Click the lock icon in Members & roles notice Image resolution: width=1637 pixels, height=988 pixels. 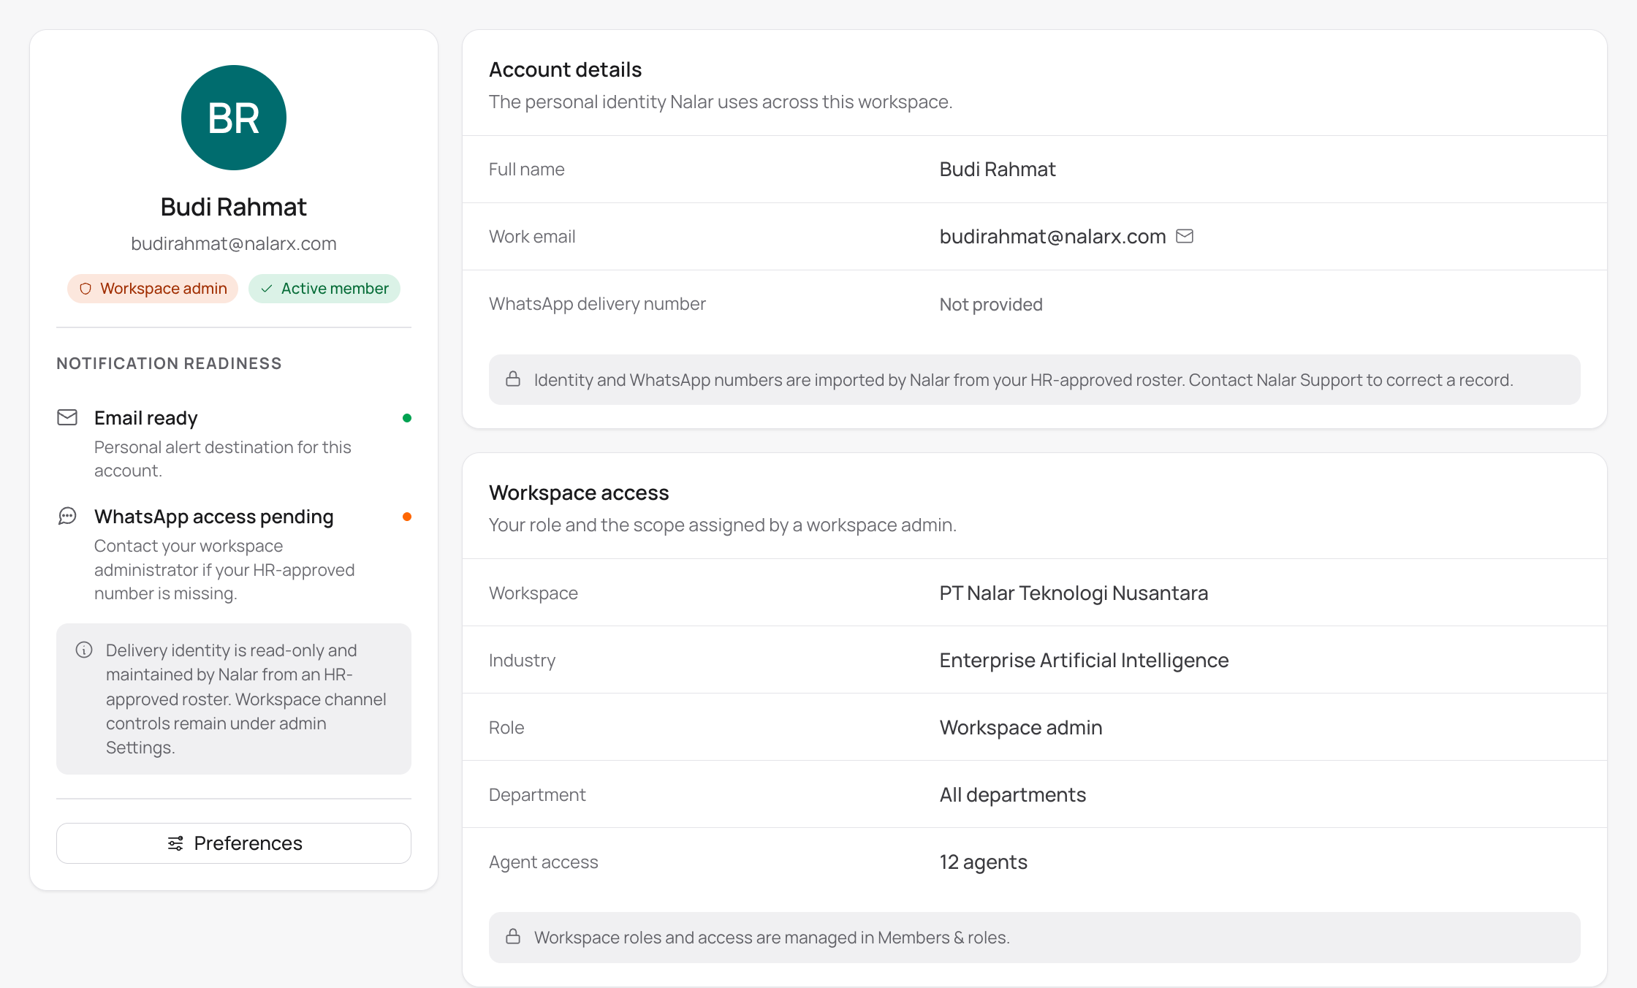(x=513, y=936)
